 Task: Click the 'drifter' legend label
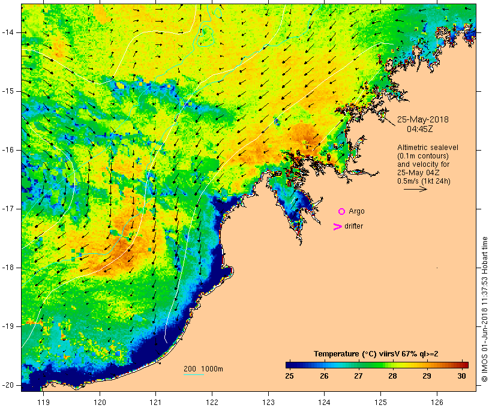(353, 226)
